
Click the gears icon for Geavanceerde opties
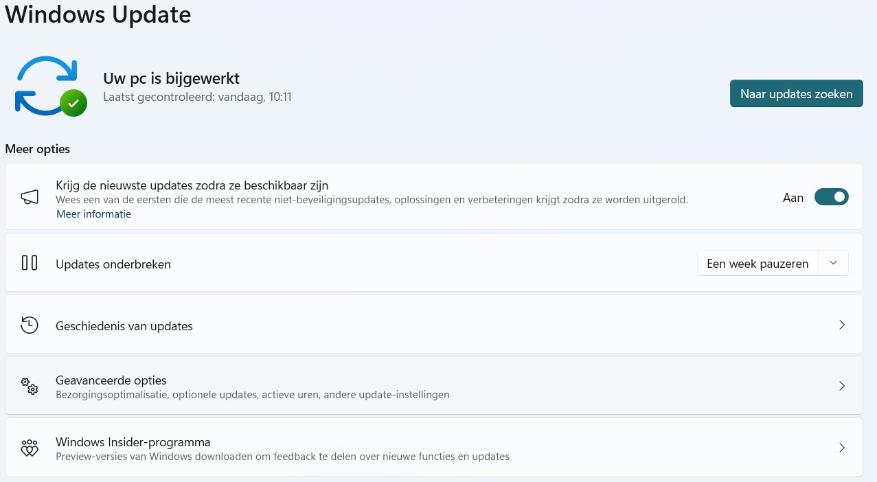(x=30, y=386)
